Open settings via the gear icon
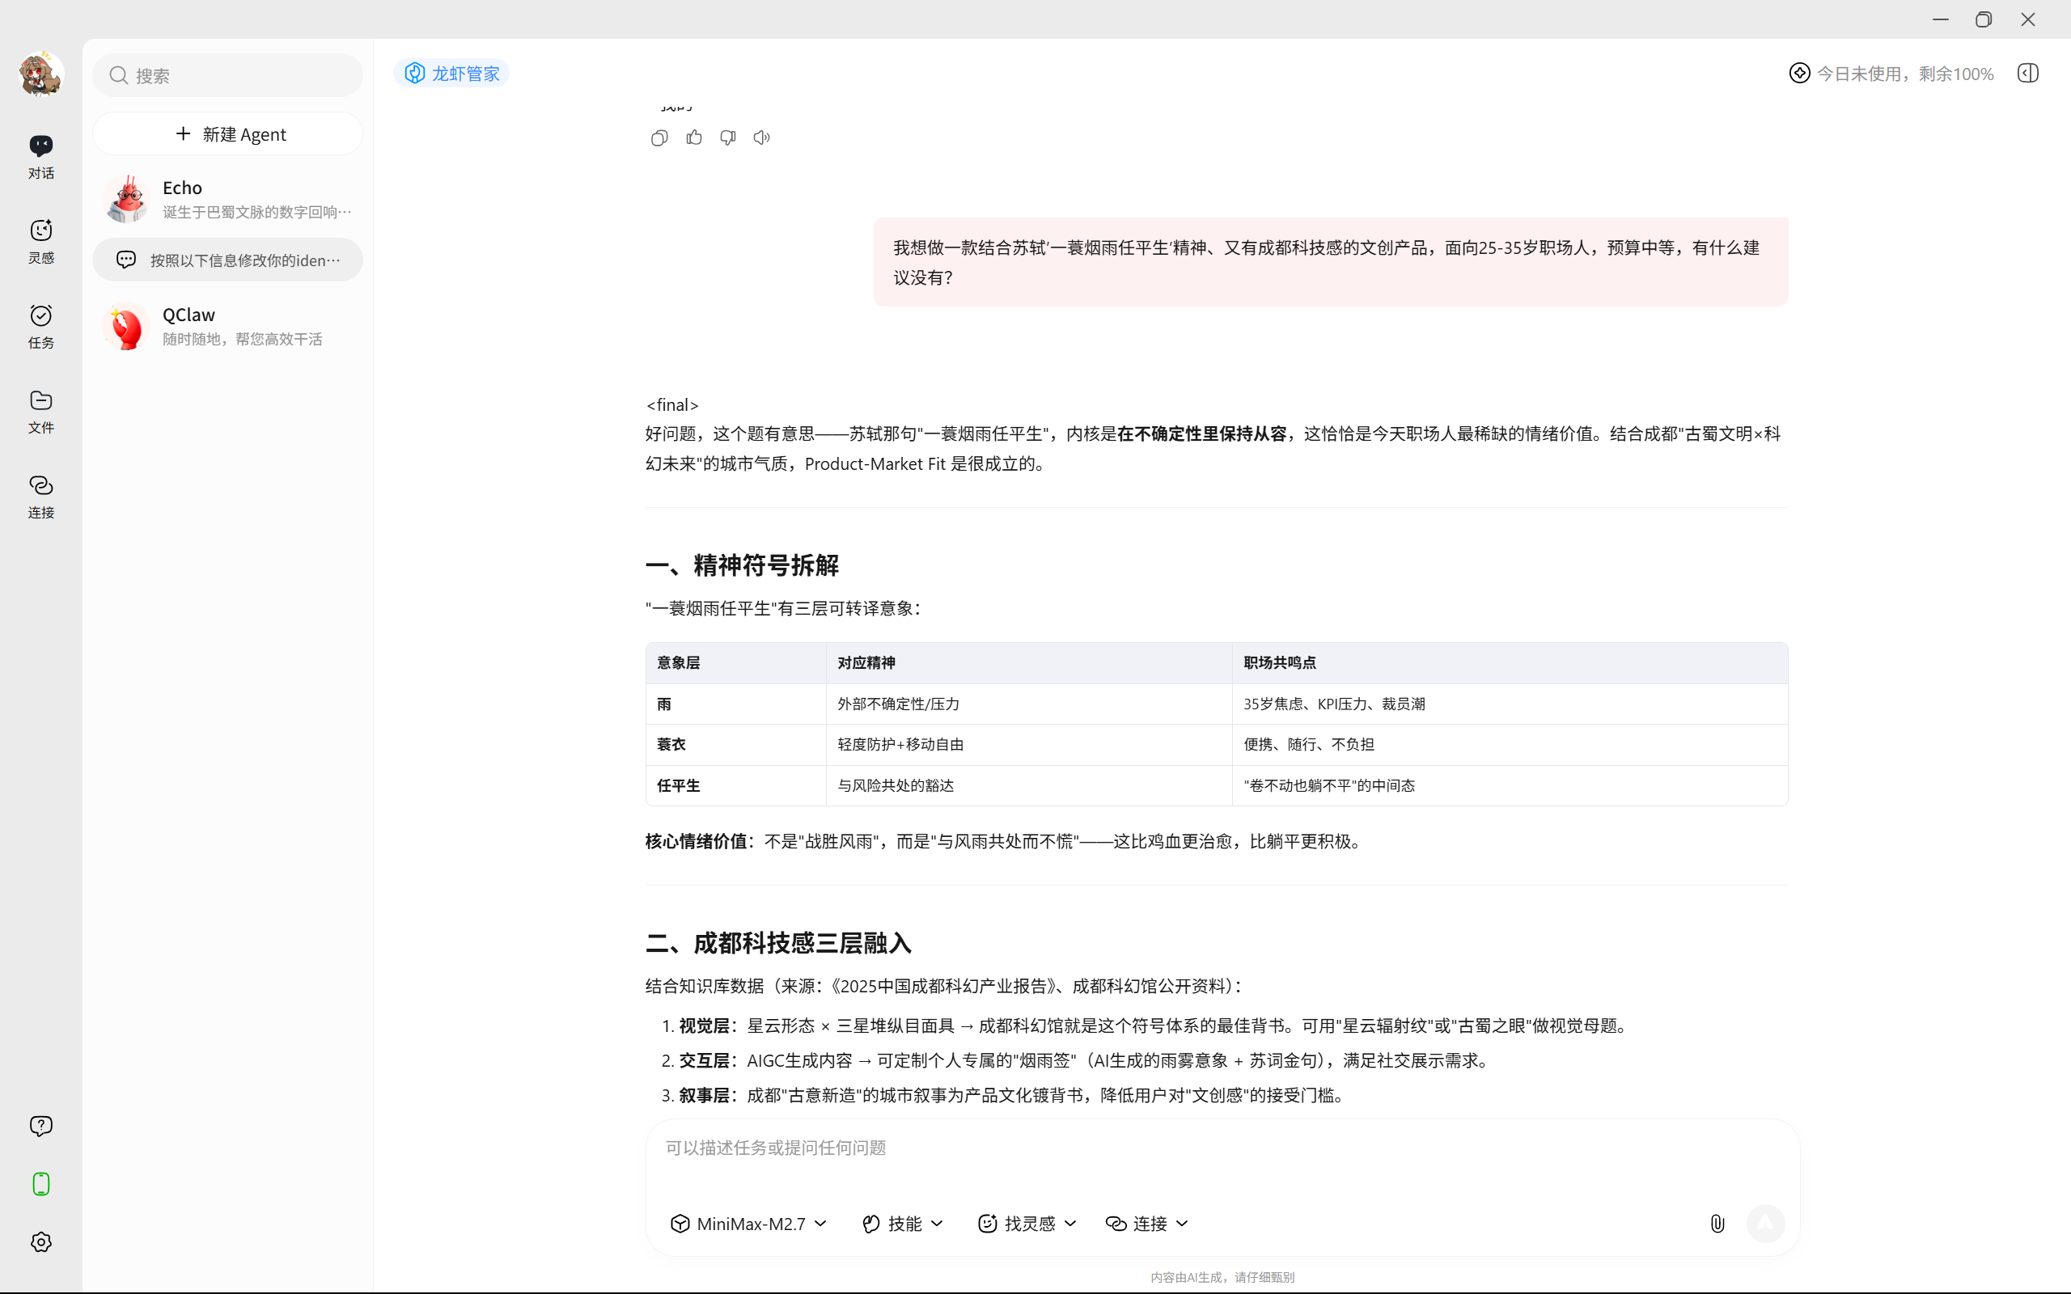The height and width of the screenshot is (1294, 2071). (40, 1241)
